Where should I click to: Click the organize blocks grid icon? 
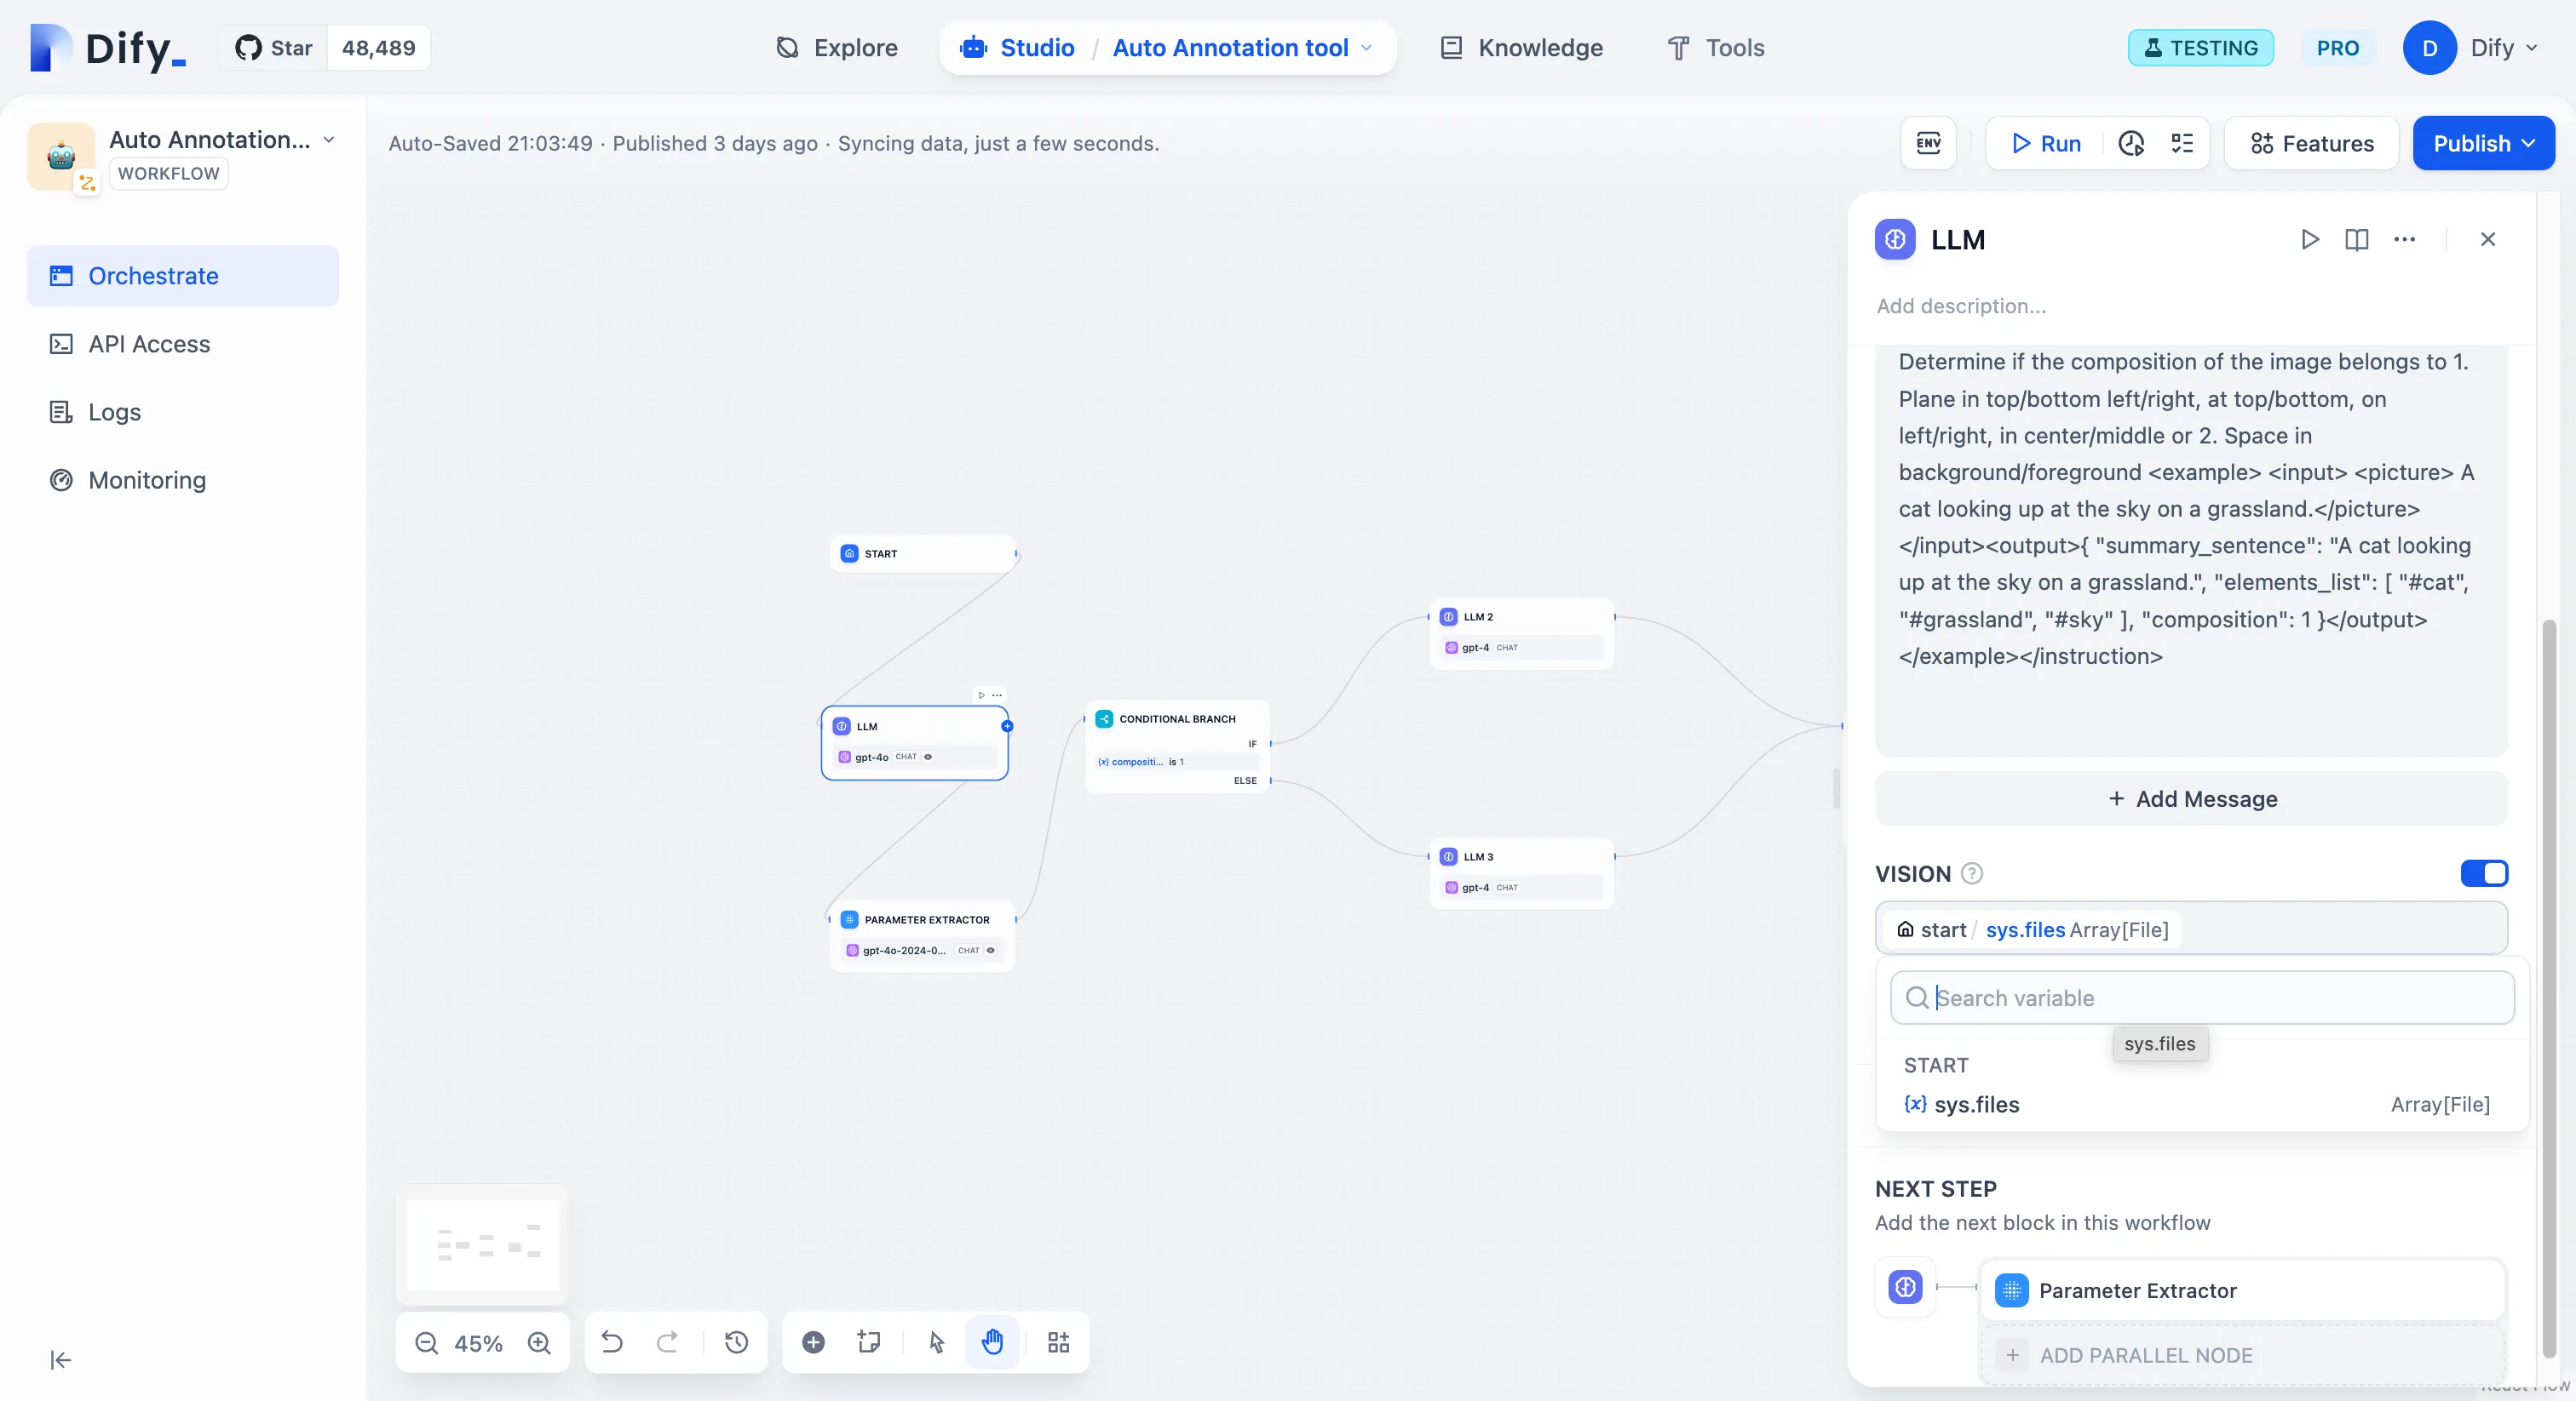point(1058,1342)
